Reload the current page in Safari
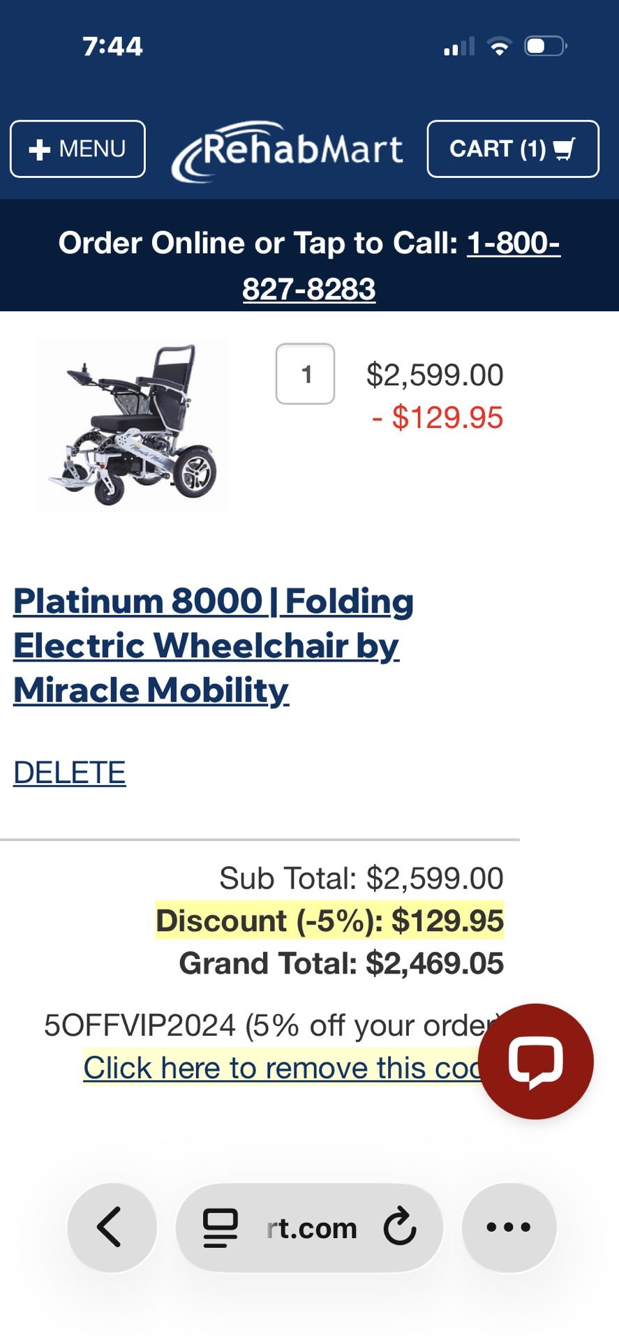 click(x=398, y=1227)
